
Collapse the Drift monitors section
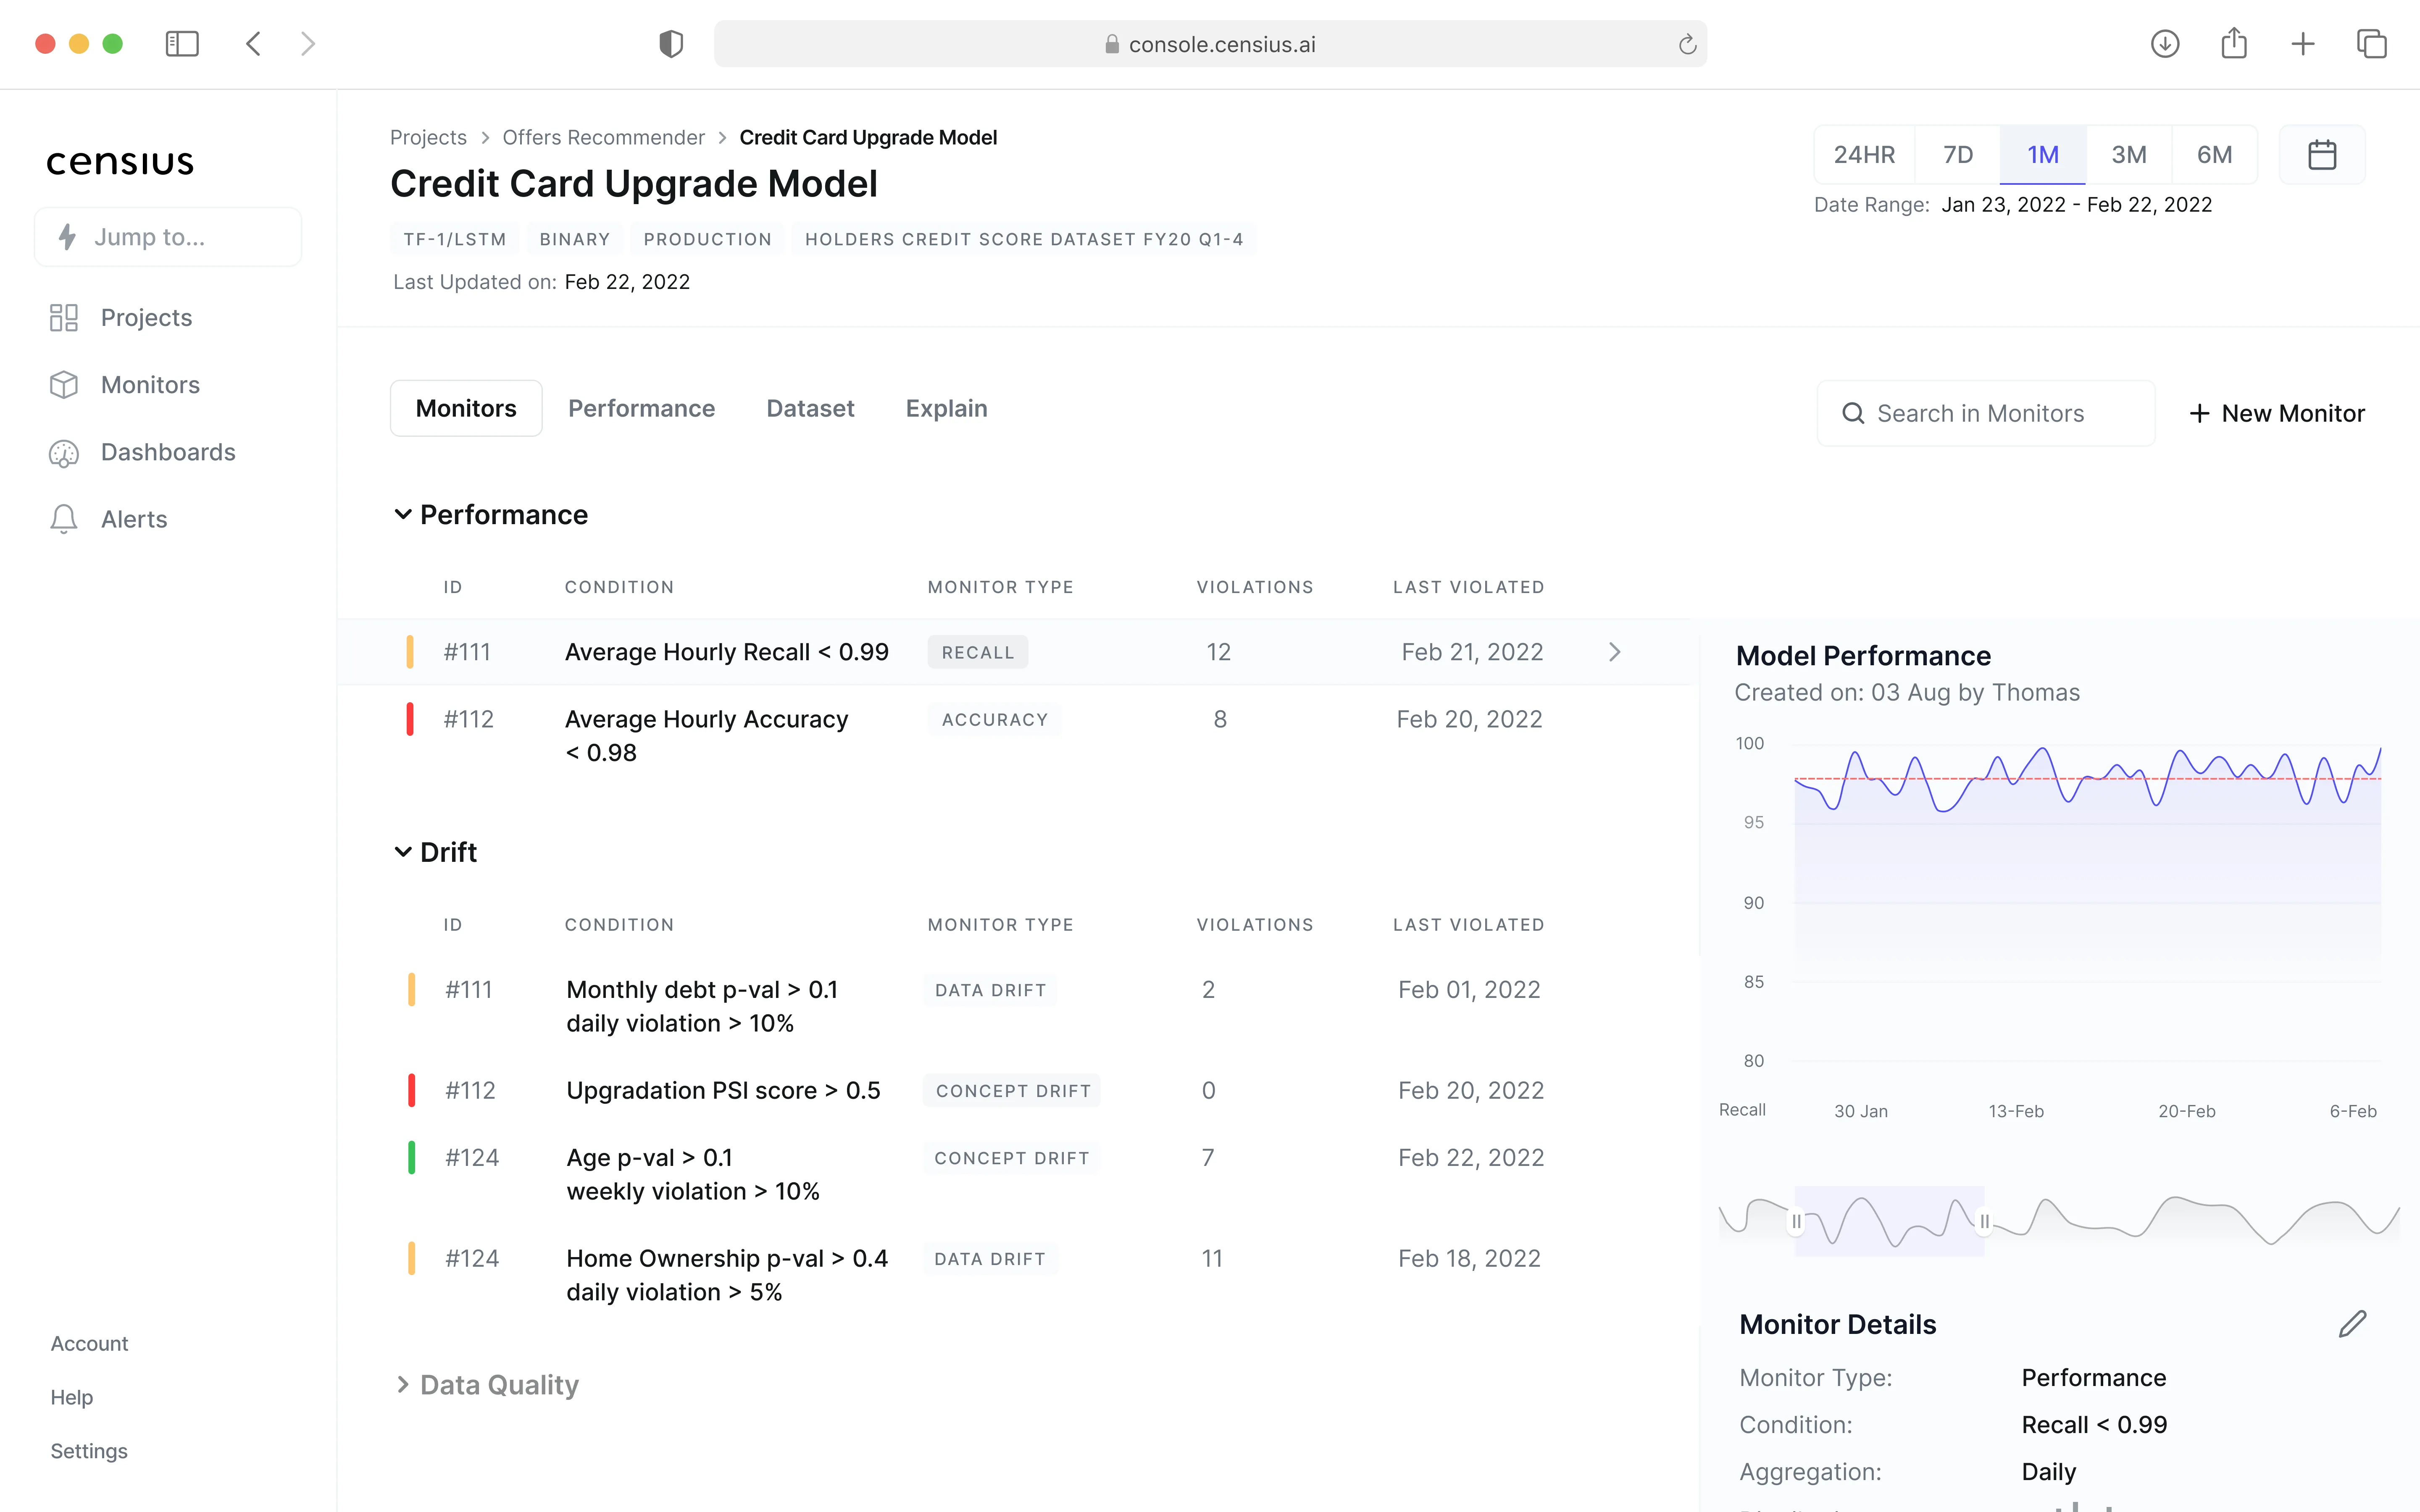[403, 852]
